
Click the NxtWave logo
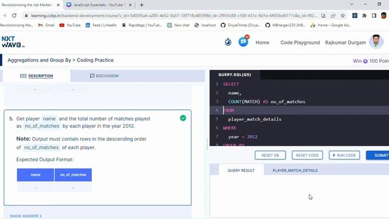click(x=13, y=42)
